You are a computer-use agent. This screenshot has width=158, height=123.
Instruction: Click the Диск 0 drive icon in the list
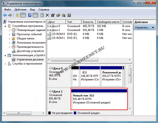(49, 26)
